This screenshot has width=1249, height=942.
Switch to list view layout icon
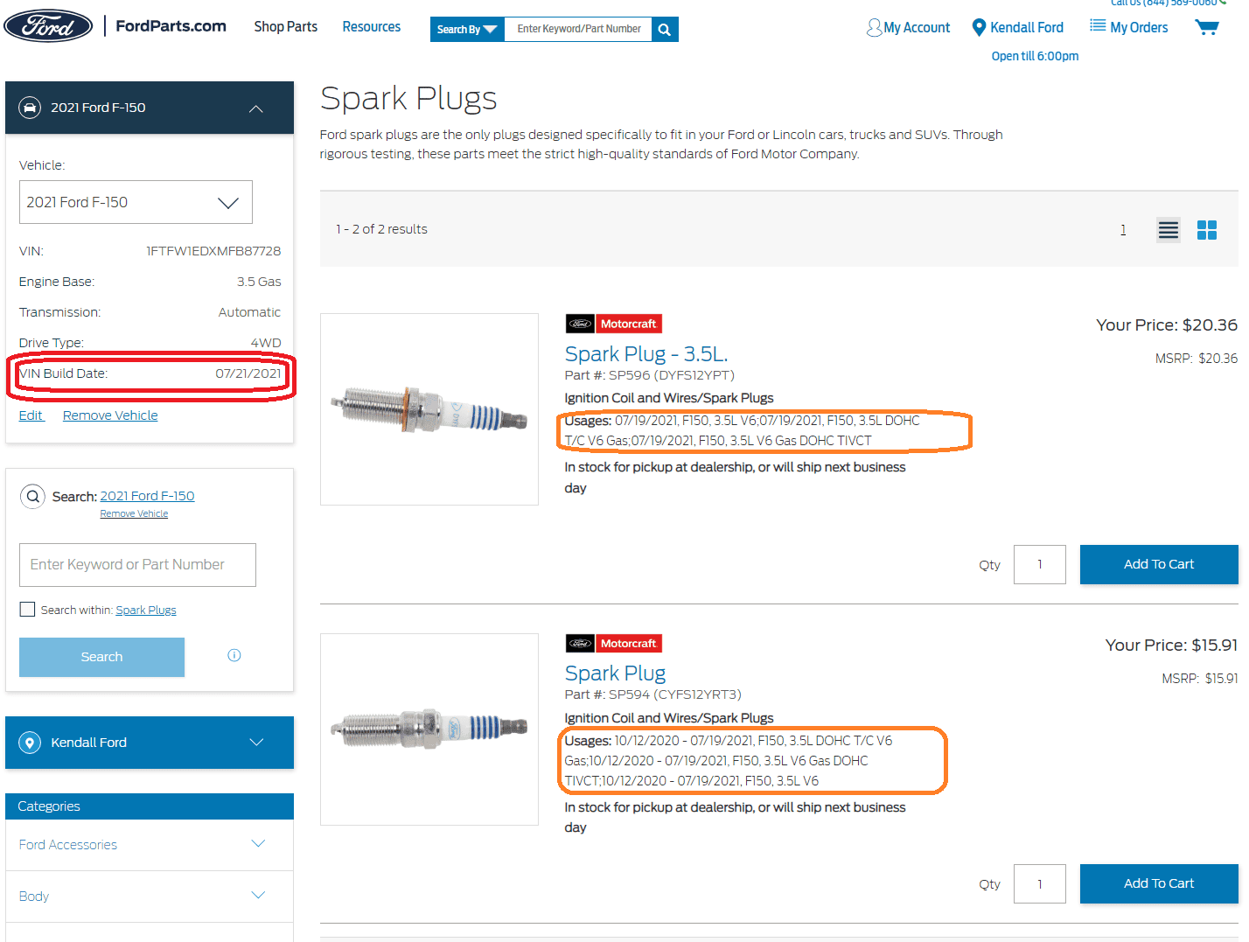1168,230
